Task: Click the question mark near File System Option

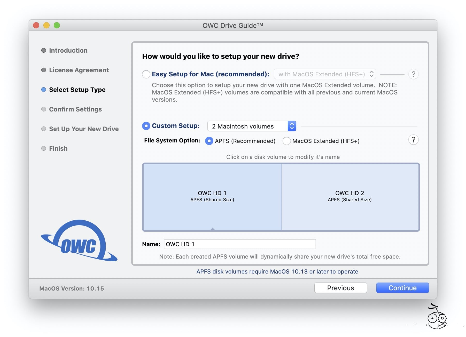Action: point(414,140)
